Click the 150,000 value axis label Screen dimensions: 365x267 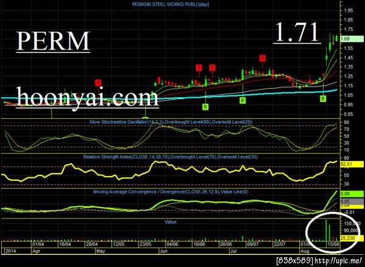pos(352,223)
